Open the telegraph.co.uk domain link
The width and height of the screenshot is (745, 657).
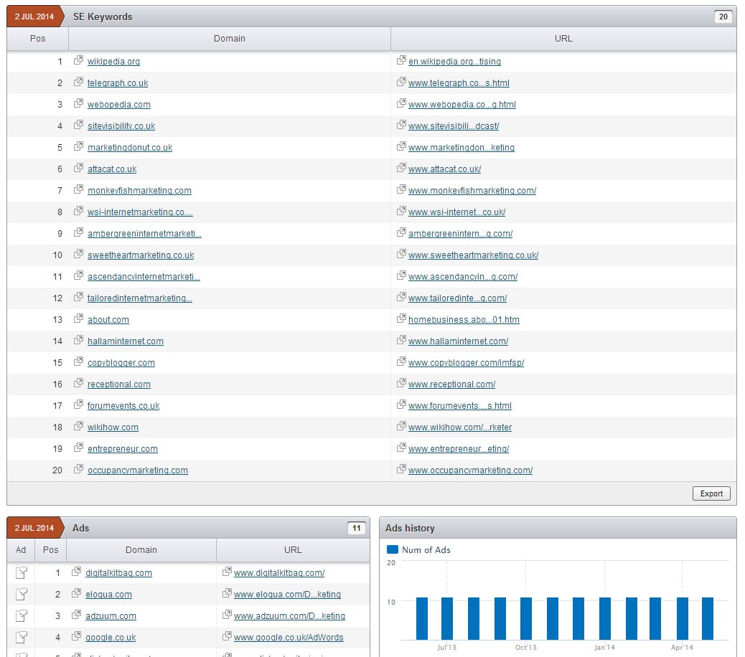coord(118,83)
